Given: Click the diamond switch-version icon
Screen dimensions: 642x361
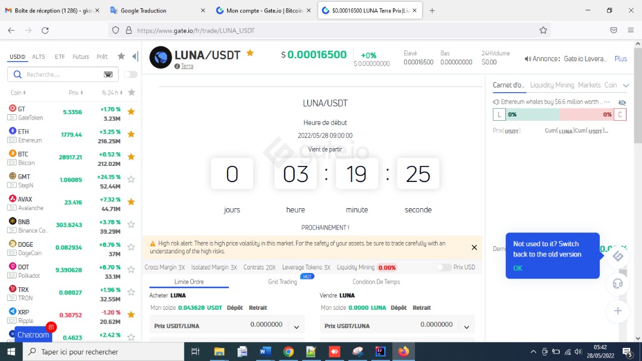Looking at the screenshot, I should (618, 256).
